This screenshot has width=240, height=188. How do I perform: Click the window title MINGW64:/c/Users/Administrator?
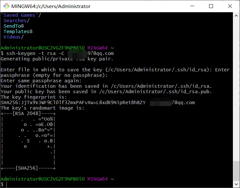tap(51, 6)
